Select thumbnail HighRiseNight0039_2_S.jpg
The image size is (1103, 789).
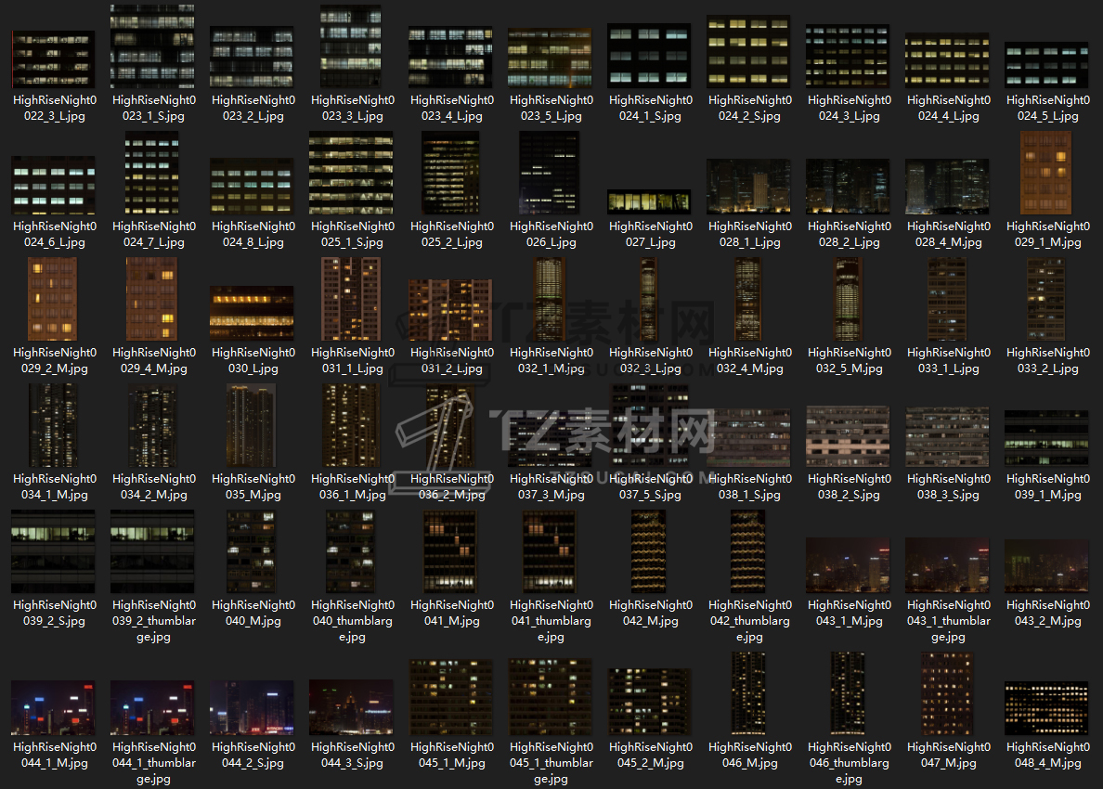pos(54,551)
